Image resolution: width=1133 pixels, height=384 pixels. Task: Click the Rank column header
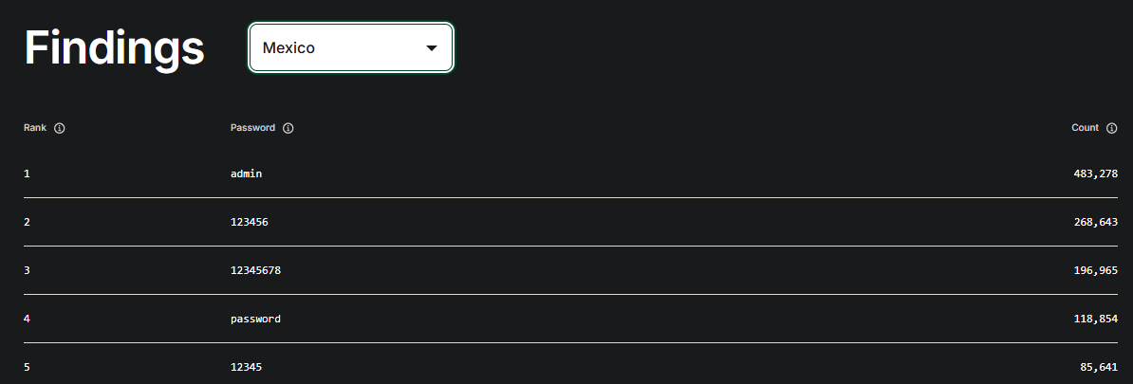pos(34,128)
